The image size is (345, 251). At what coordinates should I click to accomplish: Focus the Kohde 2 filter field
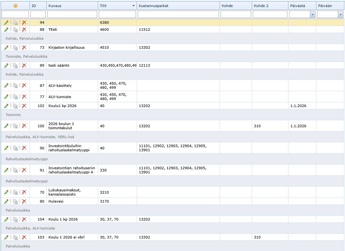(x=270, y=14)
